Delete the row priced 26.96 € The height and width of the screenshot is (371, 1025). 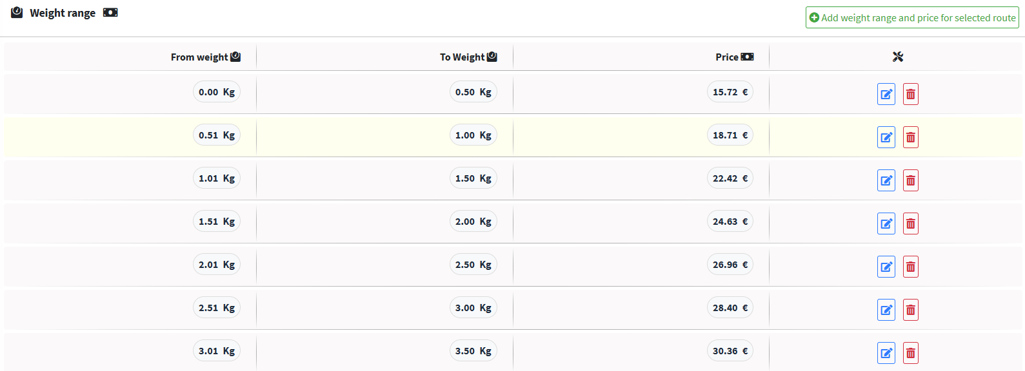pyautogui.click(x=910, y=267)
